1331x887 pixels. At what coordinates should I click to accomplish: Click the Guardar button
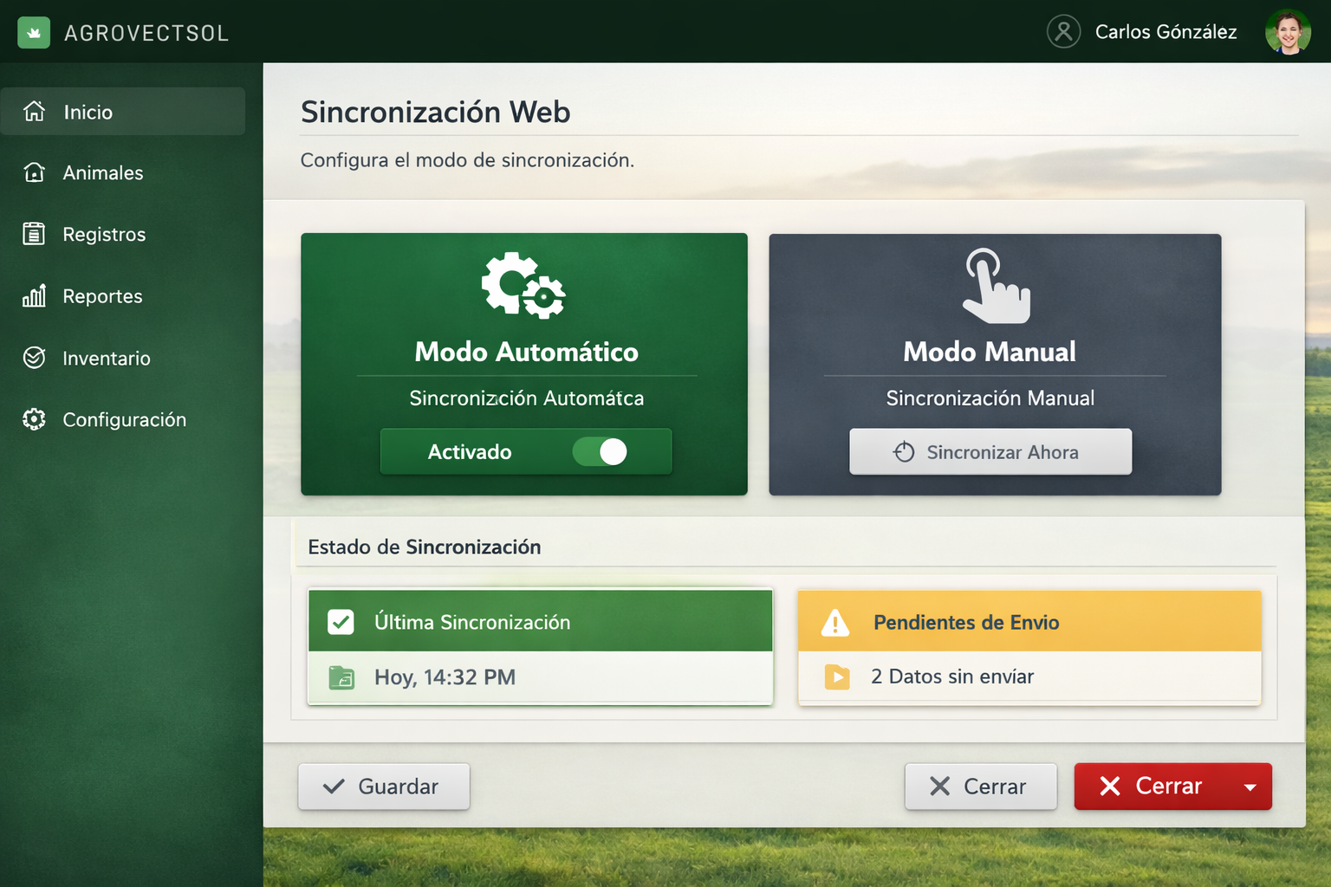click(x=384, y=787)
